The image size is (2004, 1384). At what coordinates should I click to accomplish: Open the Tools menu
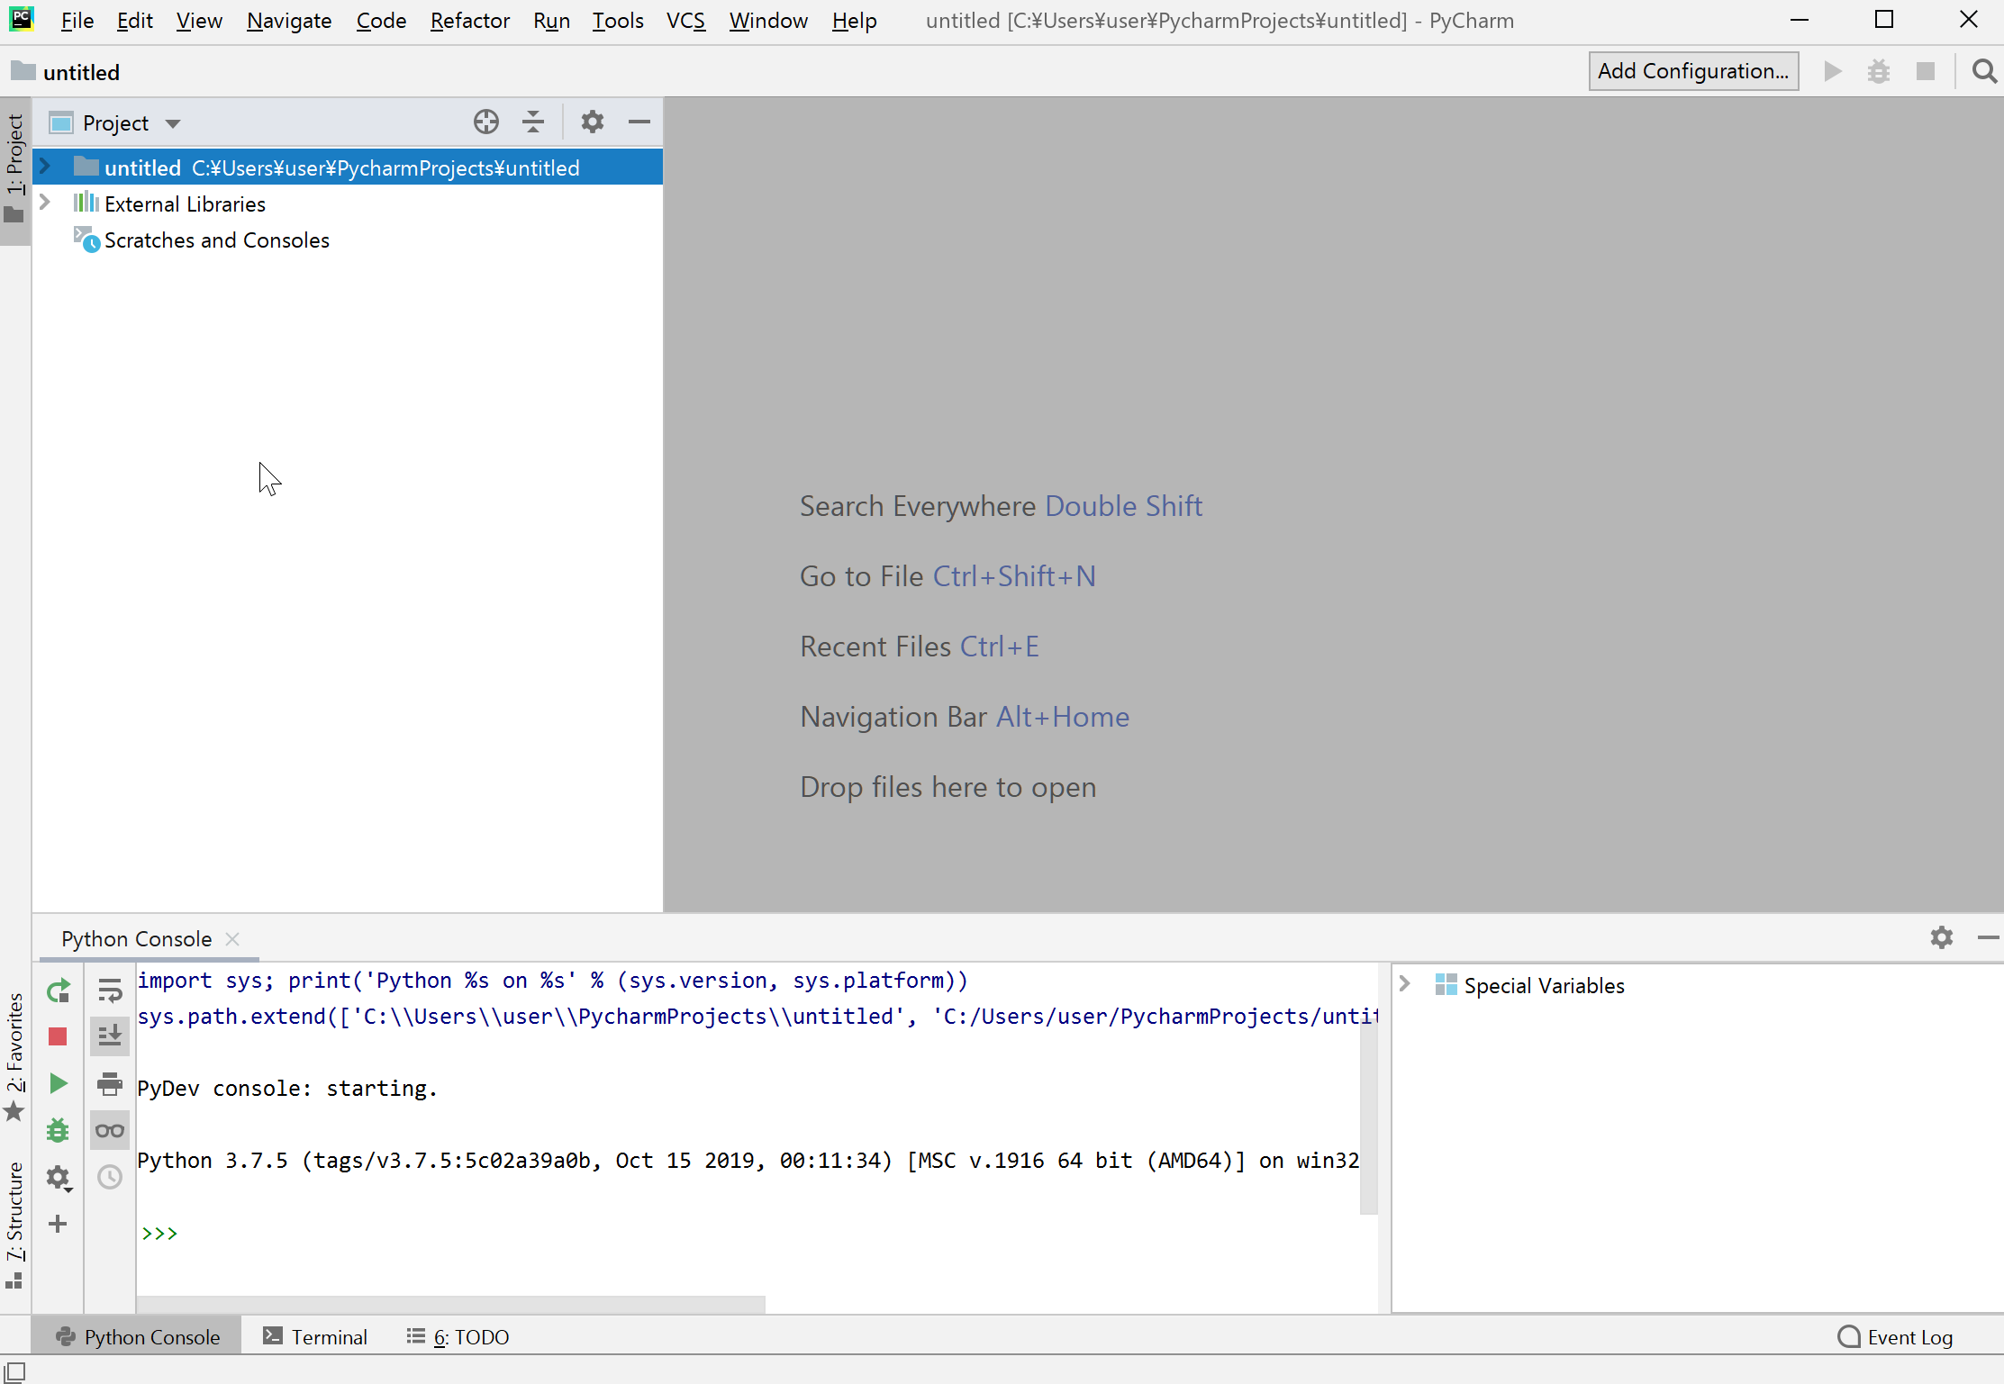click(618, 20)
